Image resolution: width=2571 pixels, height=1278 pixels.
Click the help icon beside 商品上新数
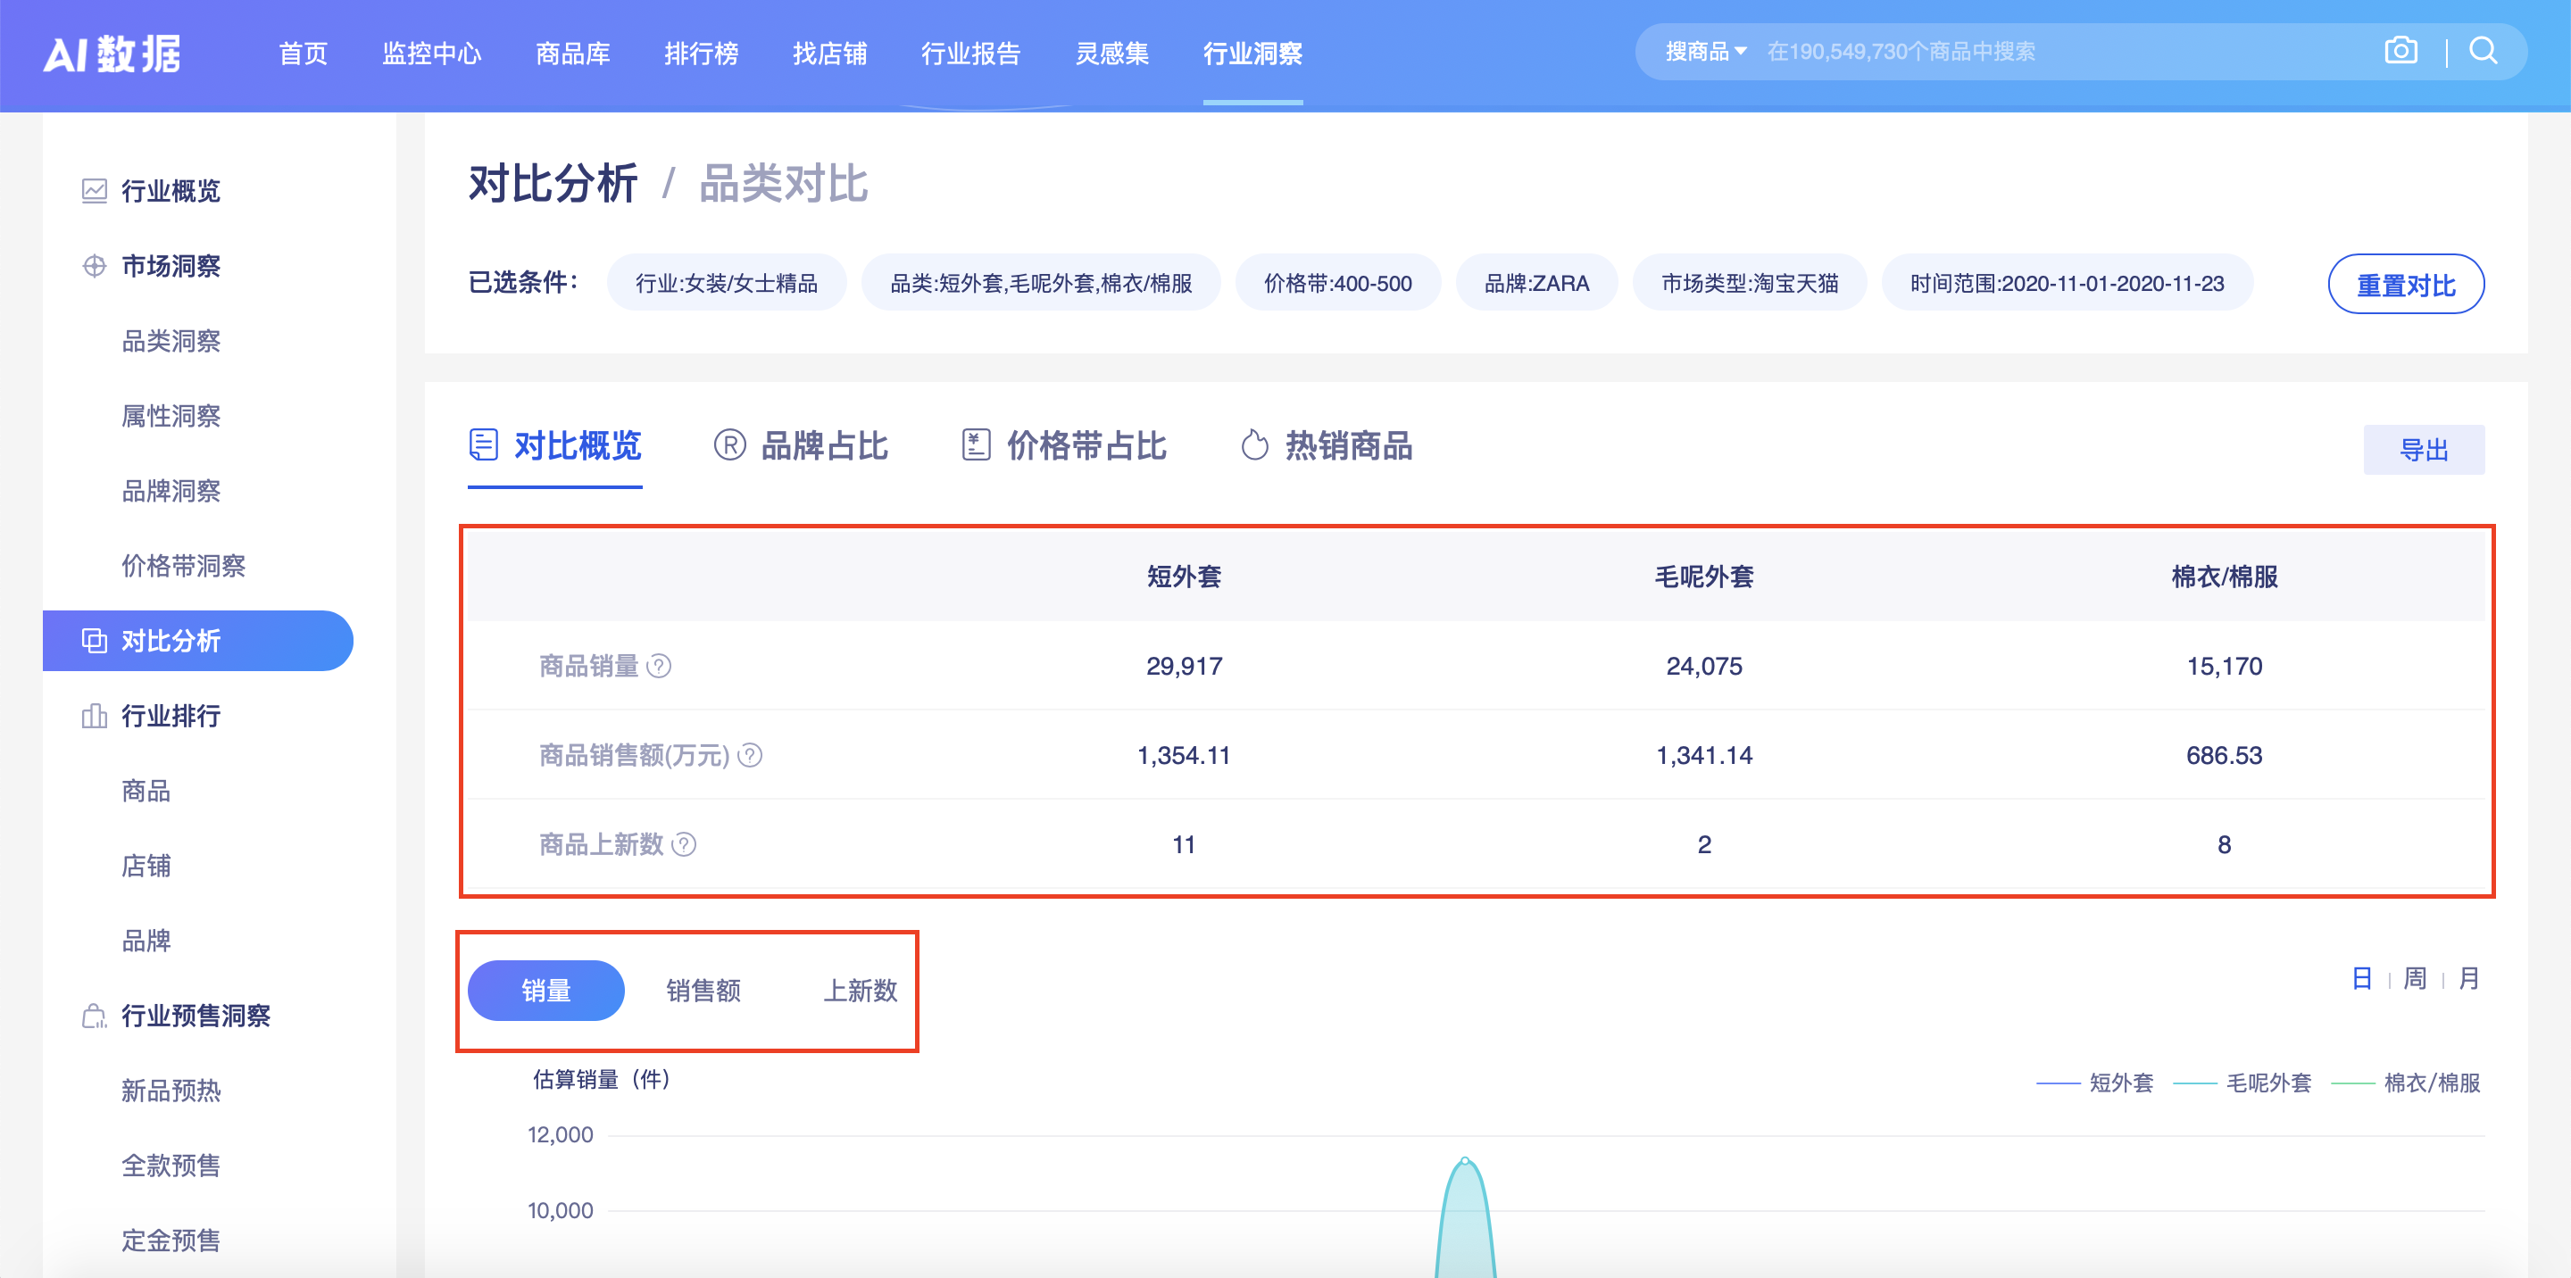point(684,844)
